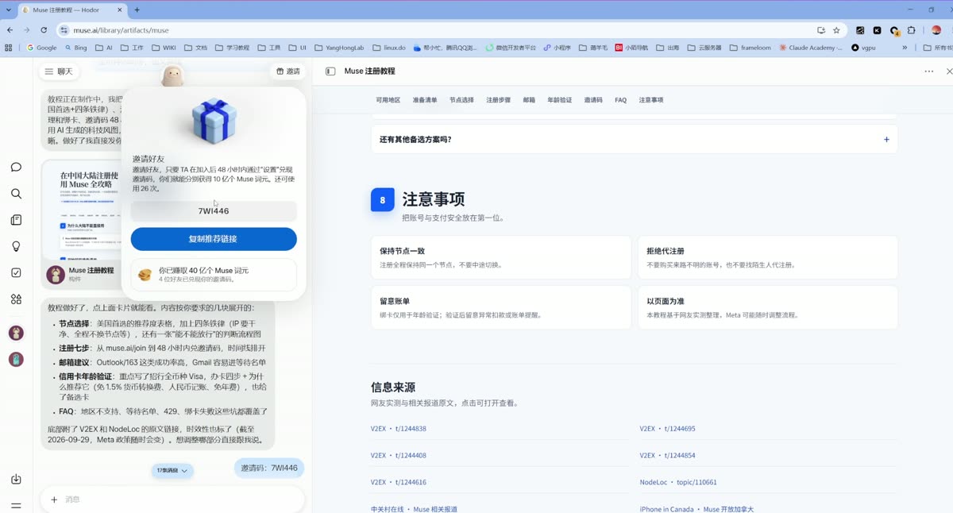Screen dimensions: 953x513
Task: Open the Claude Academy bookmark
Action: tap(811, 48)
